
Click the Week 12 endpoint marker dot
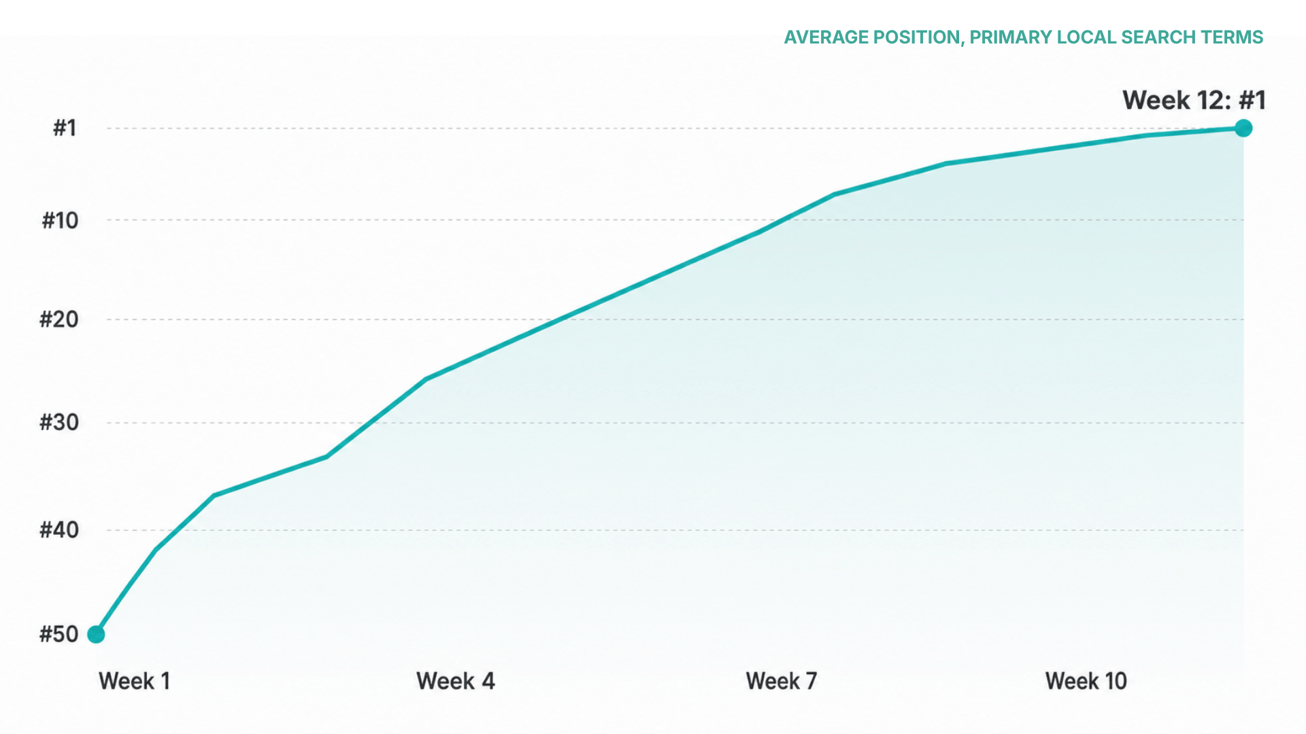point(1243,128)
